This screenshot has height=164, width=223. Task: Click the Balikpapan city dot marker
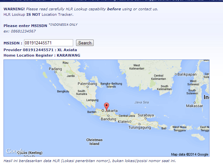(x=176, y=74)
